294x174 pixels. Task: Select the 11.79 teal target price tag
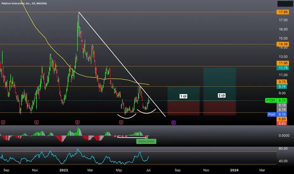[283, 68]
